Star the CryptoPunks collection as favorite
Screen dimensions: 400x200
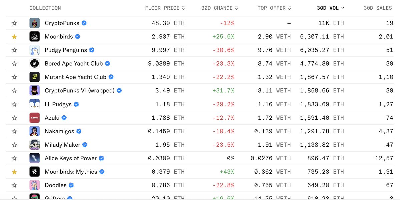point(14,23)
